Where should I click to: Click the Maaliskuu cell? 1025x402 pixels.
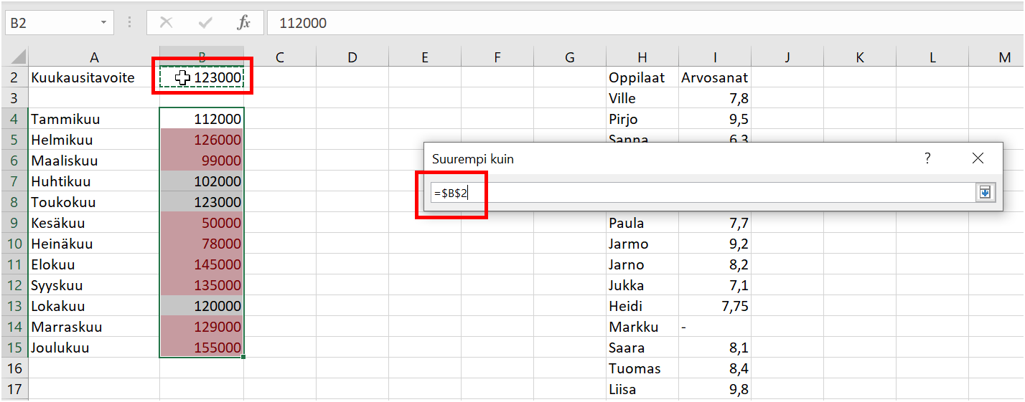[94, 161]
